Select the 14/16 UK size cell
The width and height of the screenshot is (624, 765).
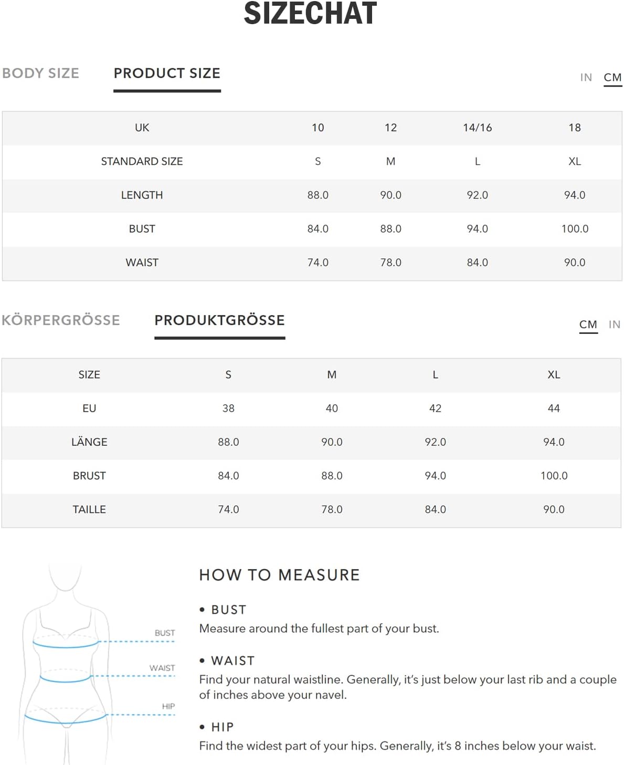477,128
